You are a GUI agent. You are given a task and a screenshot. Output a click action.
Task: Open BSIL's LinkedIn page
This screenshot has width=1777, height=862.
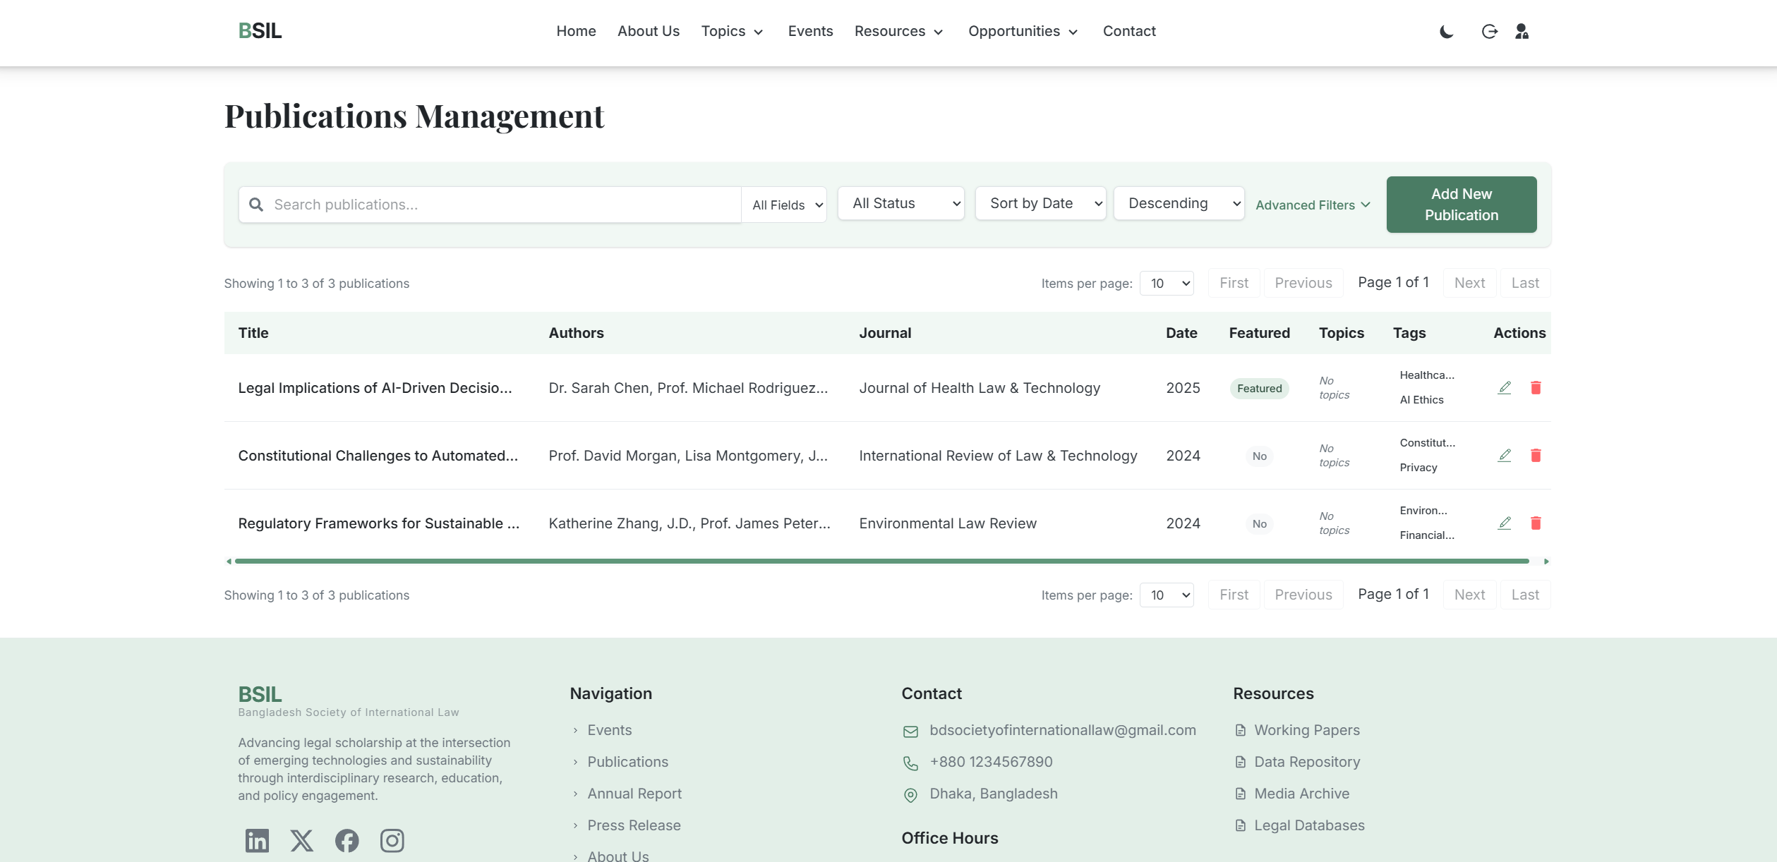[x=257, y=840]
